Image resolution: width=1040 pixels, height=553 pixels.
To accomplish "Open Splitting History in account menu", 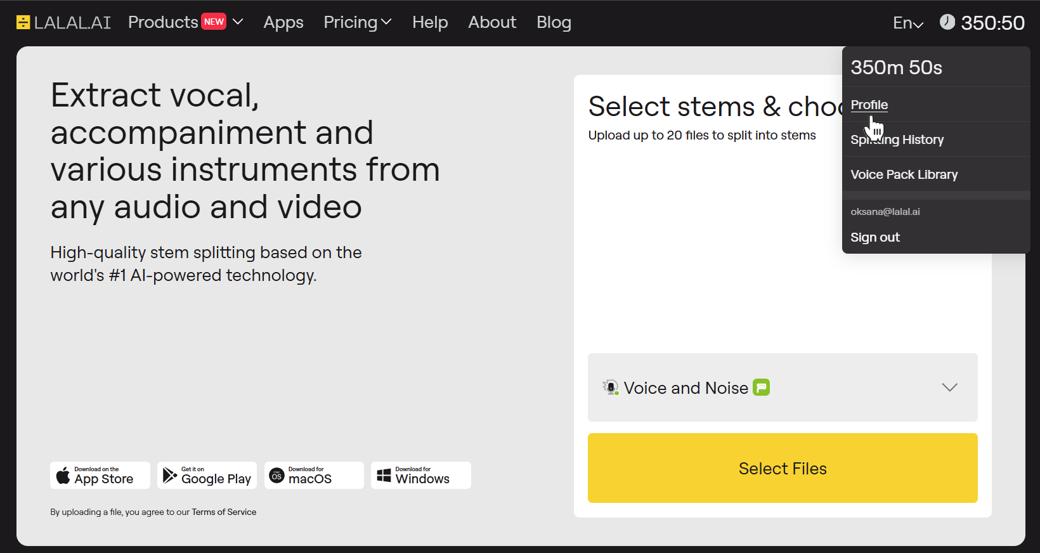I will point(897,140).
